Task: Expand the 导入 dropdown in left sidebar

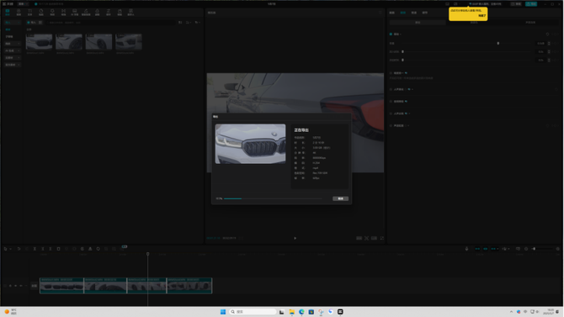Action: click(12, 23)
